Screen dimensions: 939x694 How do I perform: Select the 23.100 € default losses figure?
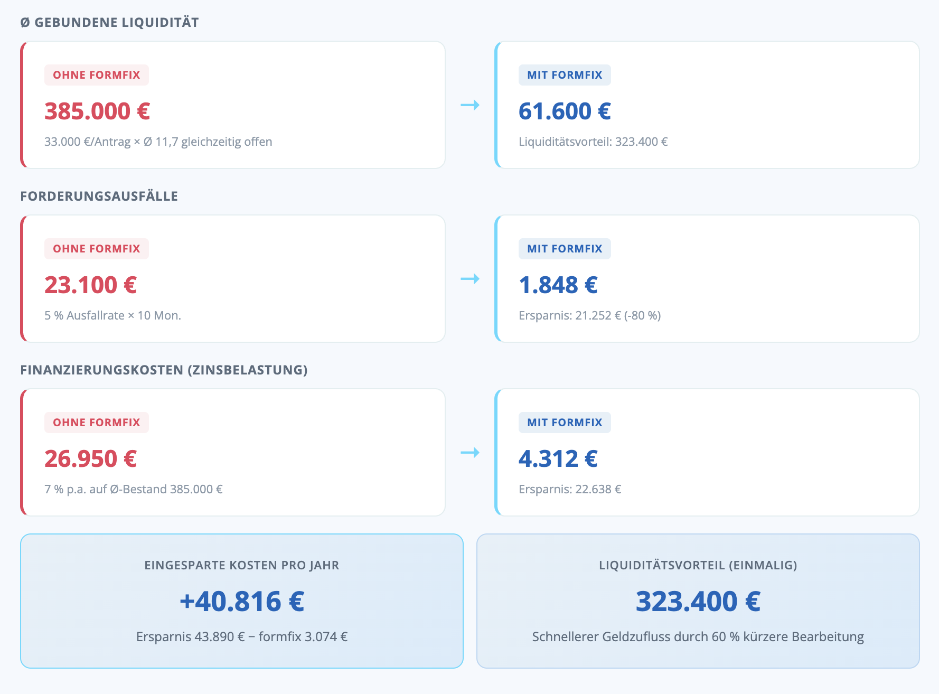tap(90, 285)
